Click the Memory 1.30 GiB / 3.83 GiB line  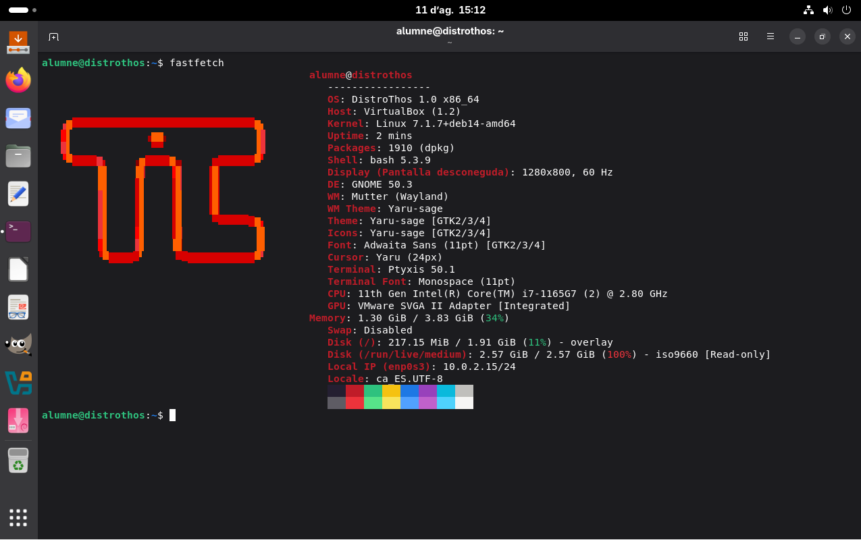click(x=409, y=318)
